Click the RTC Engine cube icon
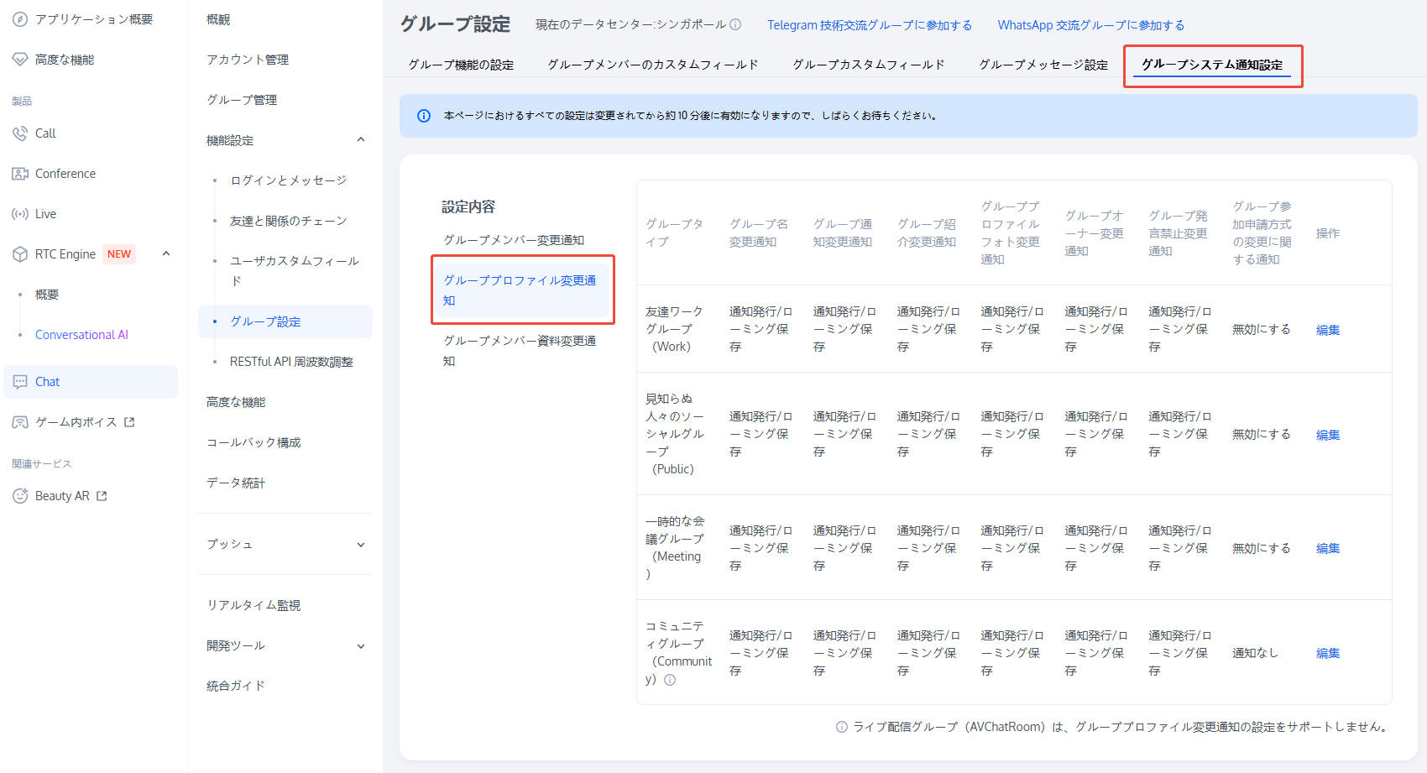1427x773 pixels. [20, 254]
